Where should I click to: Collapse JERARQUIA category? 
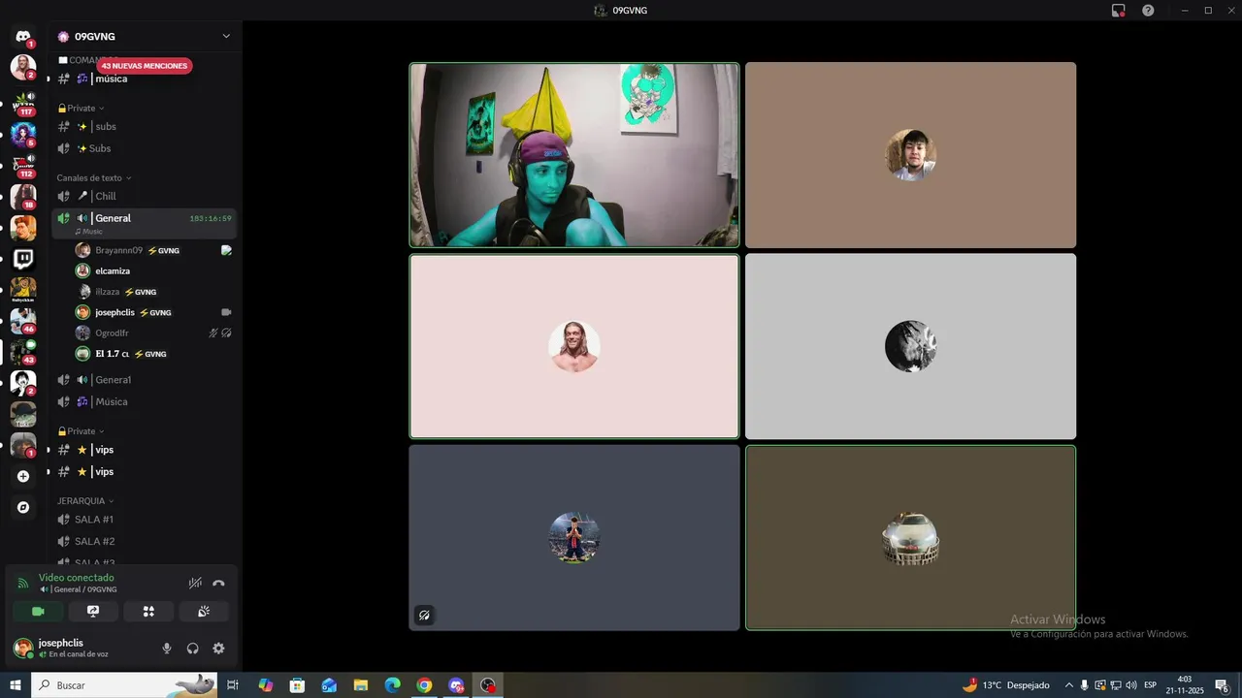tap(85, 501)
